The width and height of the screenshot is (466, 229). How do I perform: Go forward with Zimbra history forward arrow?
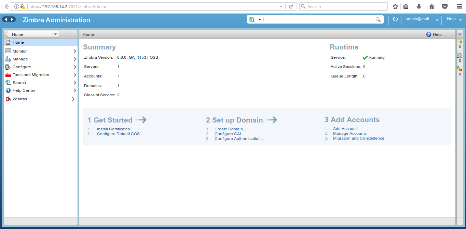pos(12,19)
